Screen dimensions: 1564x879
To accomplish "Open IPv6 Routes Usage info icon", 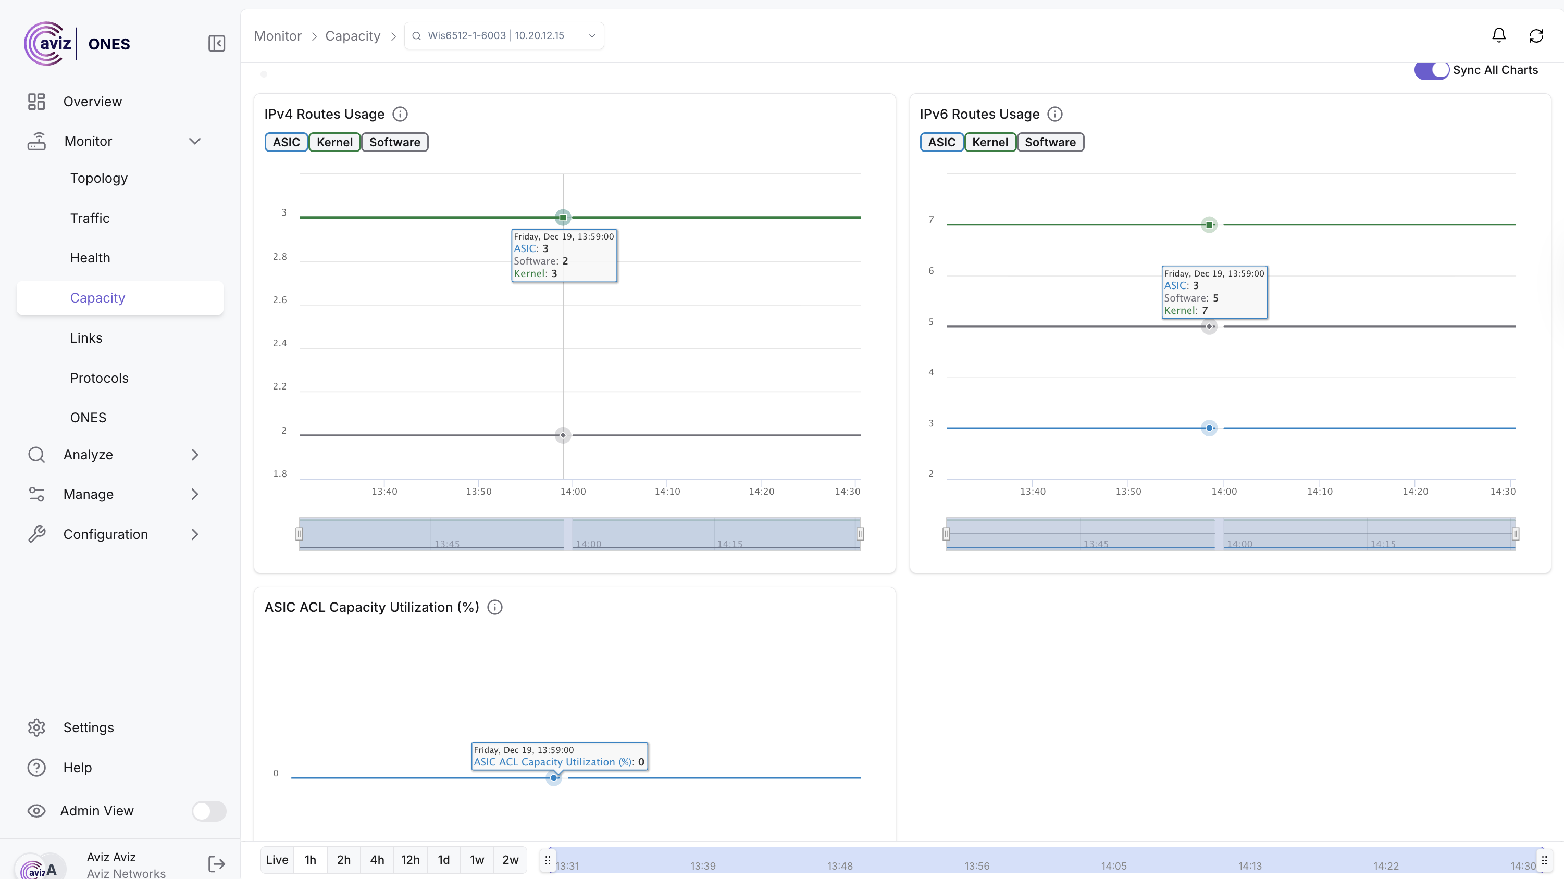I will (x=1055, y=114).
